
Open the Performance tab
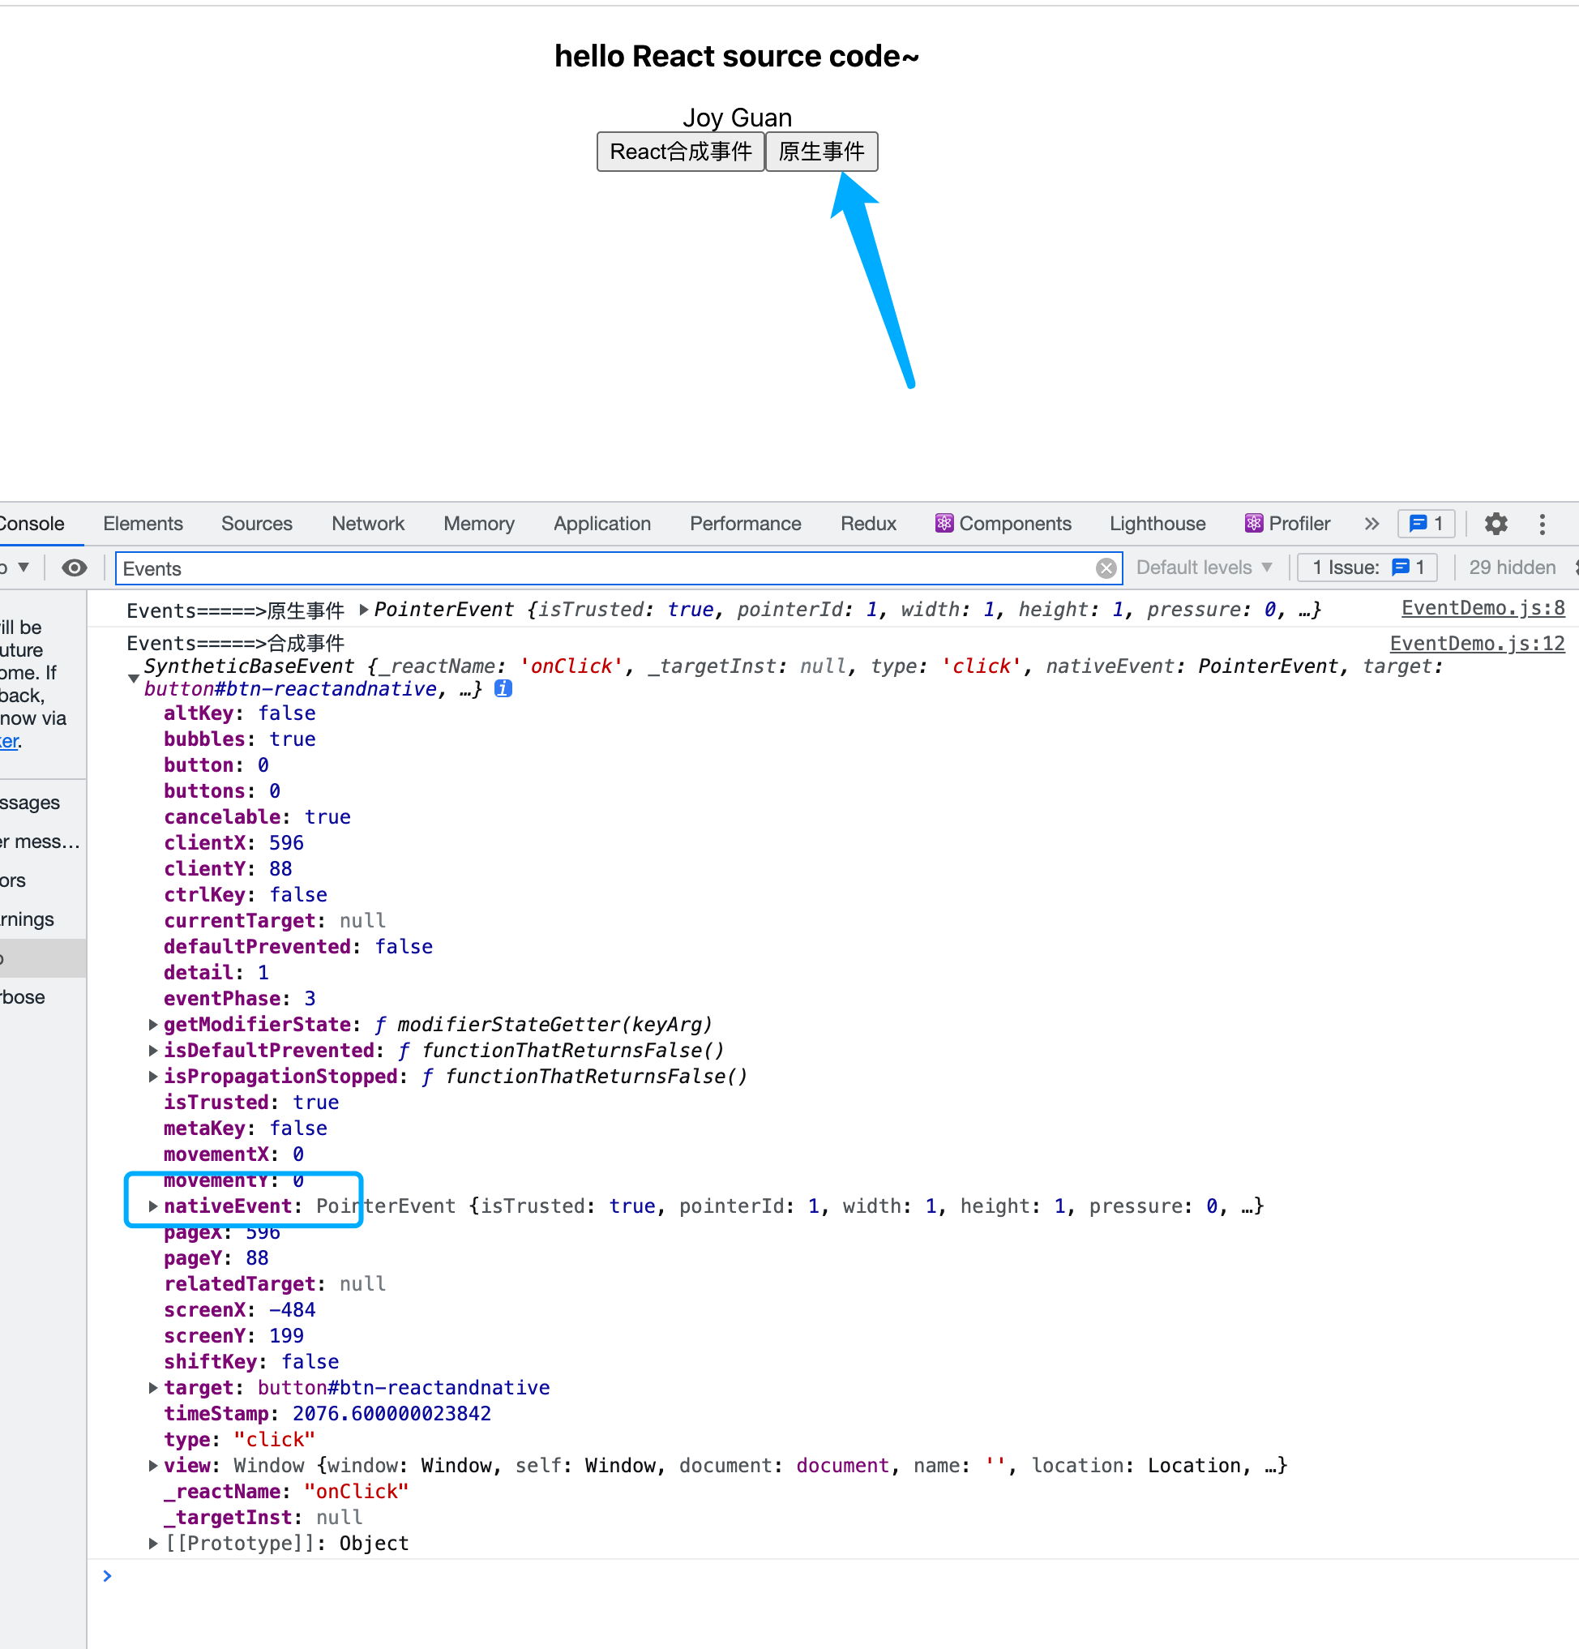[746, 523]
